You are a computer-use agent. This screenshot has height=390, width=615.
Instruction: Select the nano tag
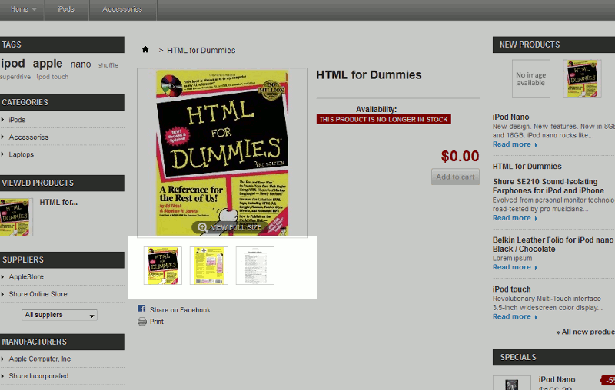pyautogui.click(x=81, y=64)
